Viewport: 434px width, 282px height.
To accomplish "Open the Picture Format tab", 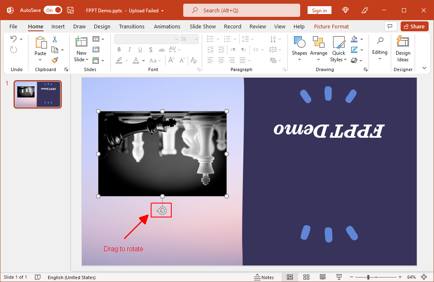I will [x=331, y=27].
